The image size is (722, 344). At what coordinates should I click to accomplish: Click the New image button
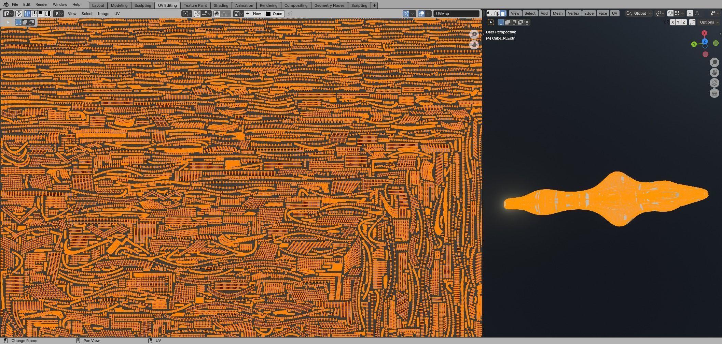(254, 14)
